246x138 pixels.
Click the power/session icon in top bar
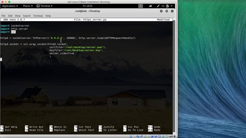tap(168, 6)
